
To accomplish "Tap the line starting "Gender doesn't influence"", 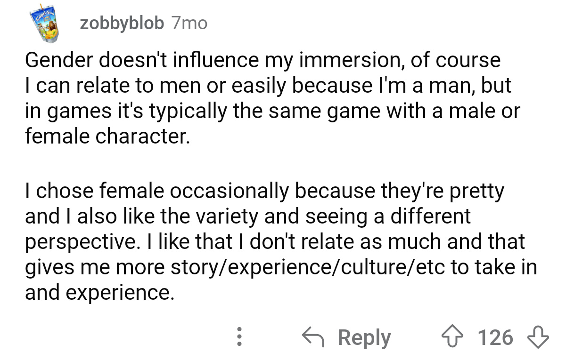I will pyautogui.click(x=262, y=60).
